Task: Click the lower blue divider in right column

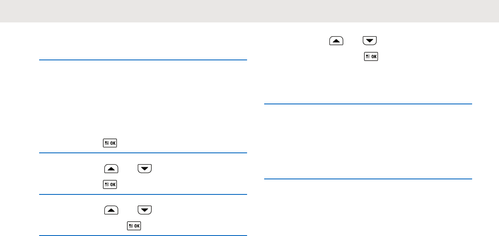Action: point(368,179)
